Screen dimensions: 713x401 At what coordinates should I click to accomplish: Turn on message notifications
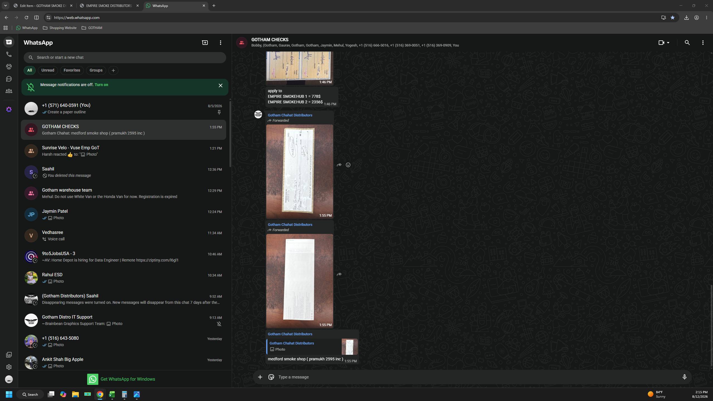(101, 85)
